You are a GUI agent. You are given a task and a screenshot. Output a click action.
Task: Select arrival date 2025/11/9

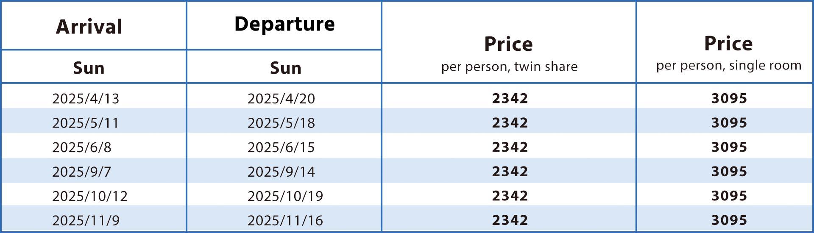click(86, 220)
